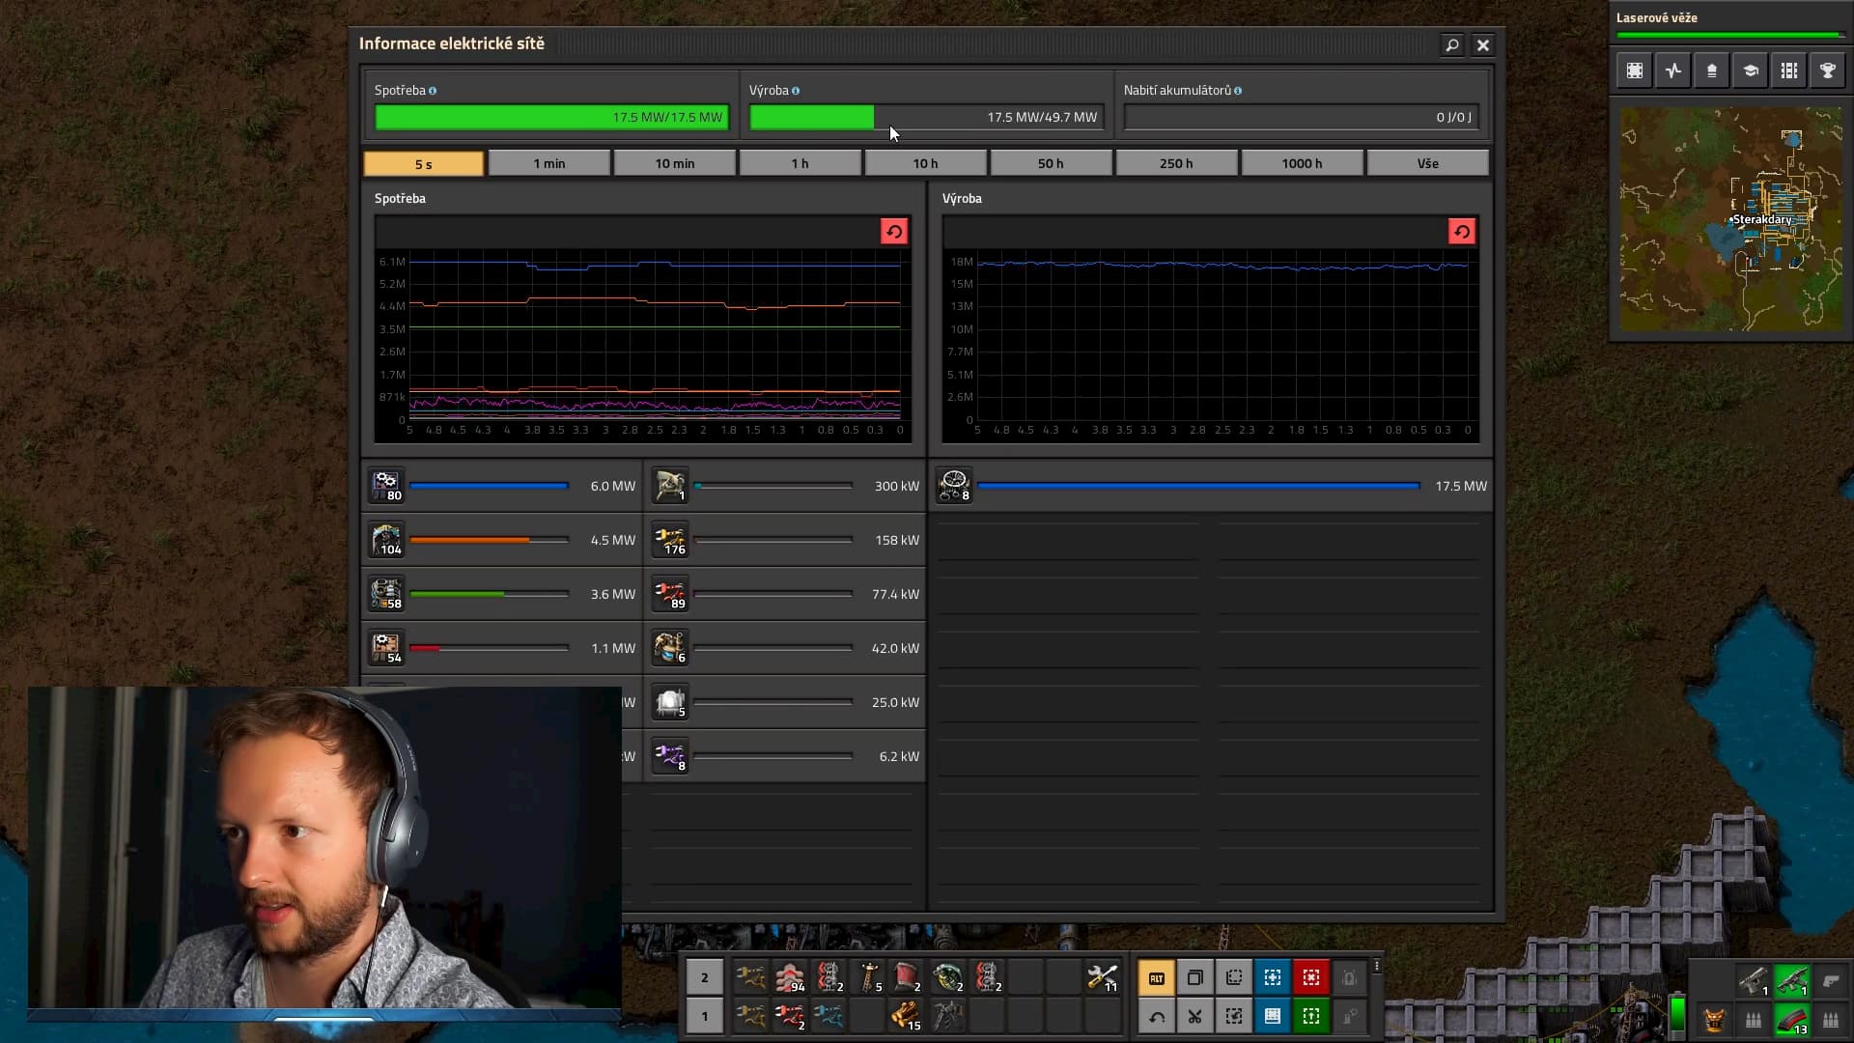Viewport: 1854px width, 1043px height.
Task: Switch to the 10 min time range
Action: 675,163
